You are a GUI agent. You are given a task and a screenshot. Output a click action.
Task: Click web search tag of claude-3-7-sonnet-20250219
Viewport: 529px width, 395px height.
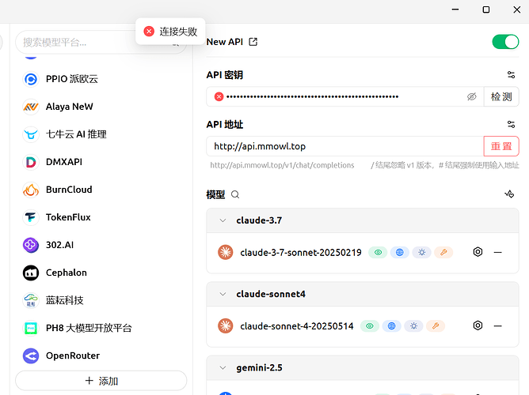pyautogui.click(x=400, y=252)
